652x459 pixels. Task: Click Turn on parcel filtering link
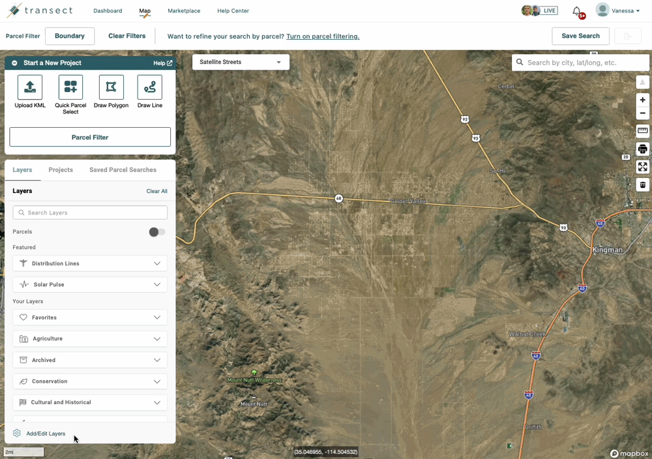[323, 37]
